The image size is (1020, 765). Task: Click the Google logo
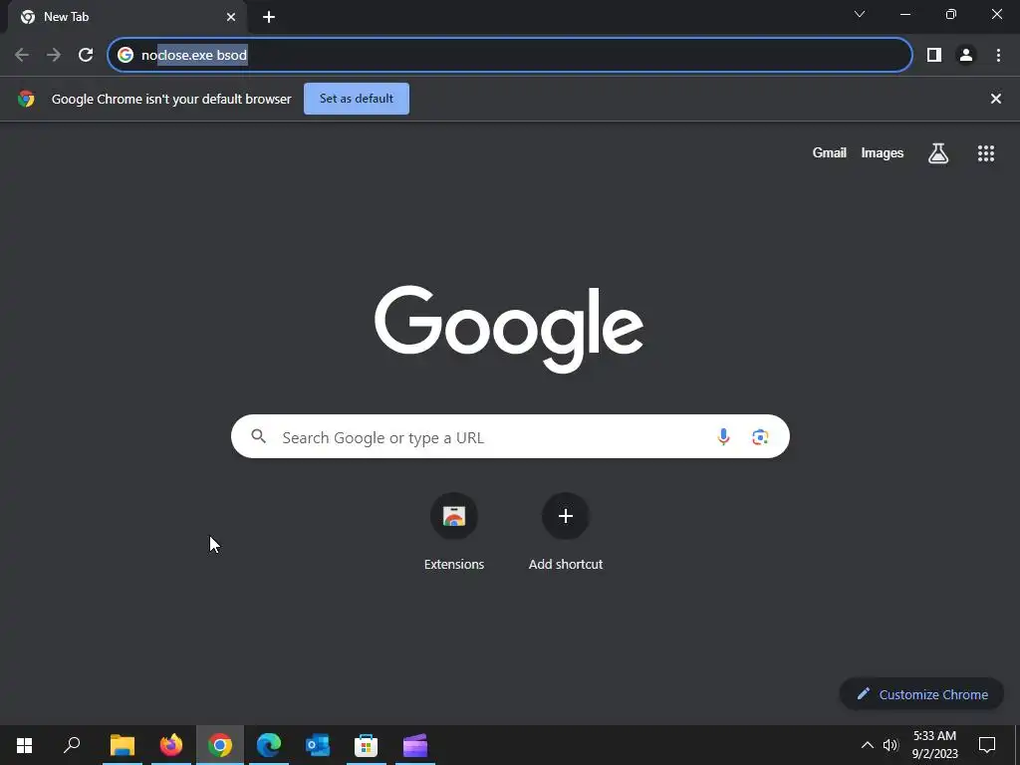click(x=509, y=329)
